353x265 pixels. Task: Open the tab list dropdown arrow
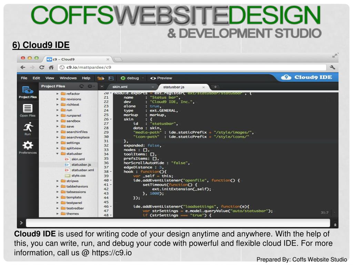(102, 87)
